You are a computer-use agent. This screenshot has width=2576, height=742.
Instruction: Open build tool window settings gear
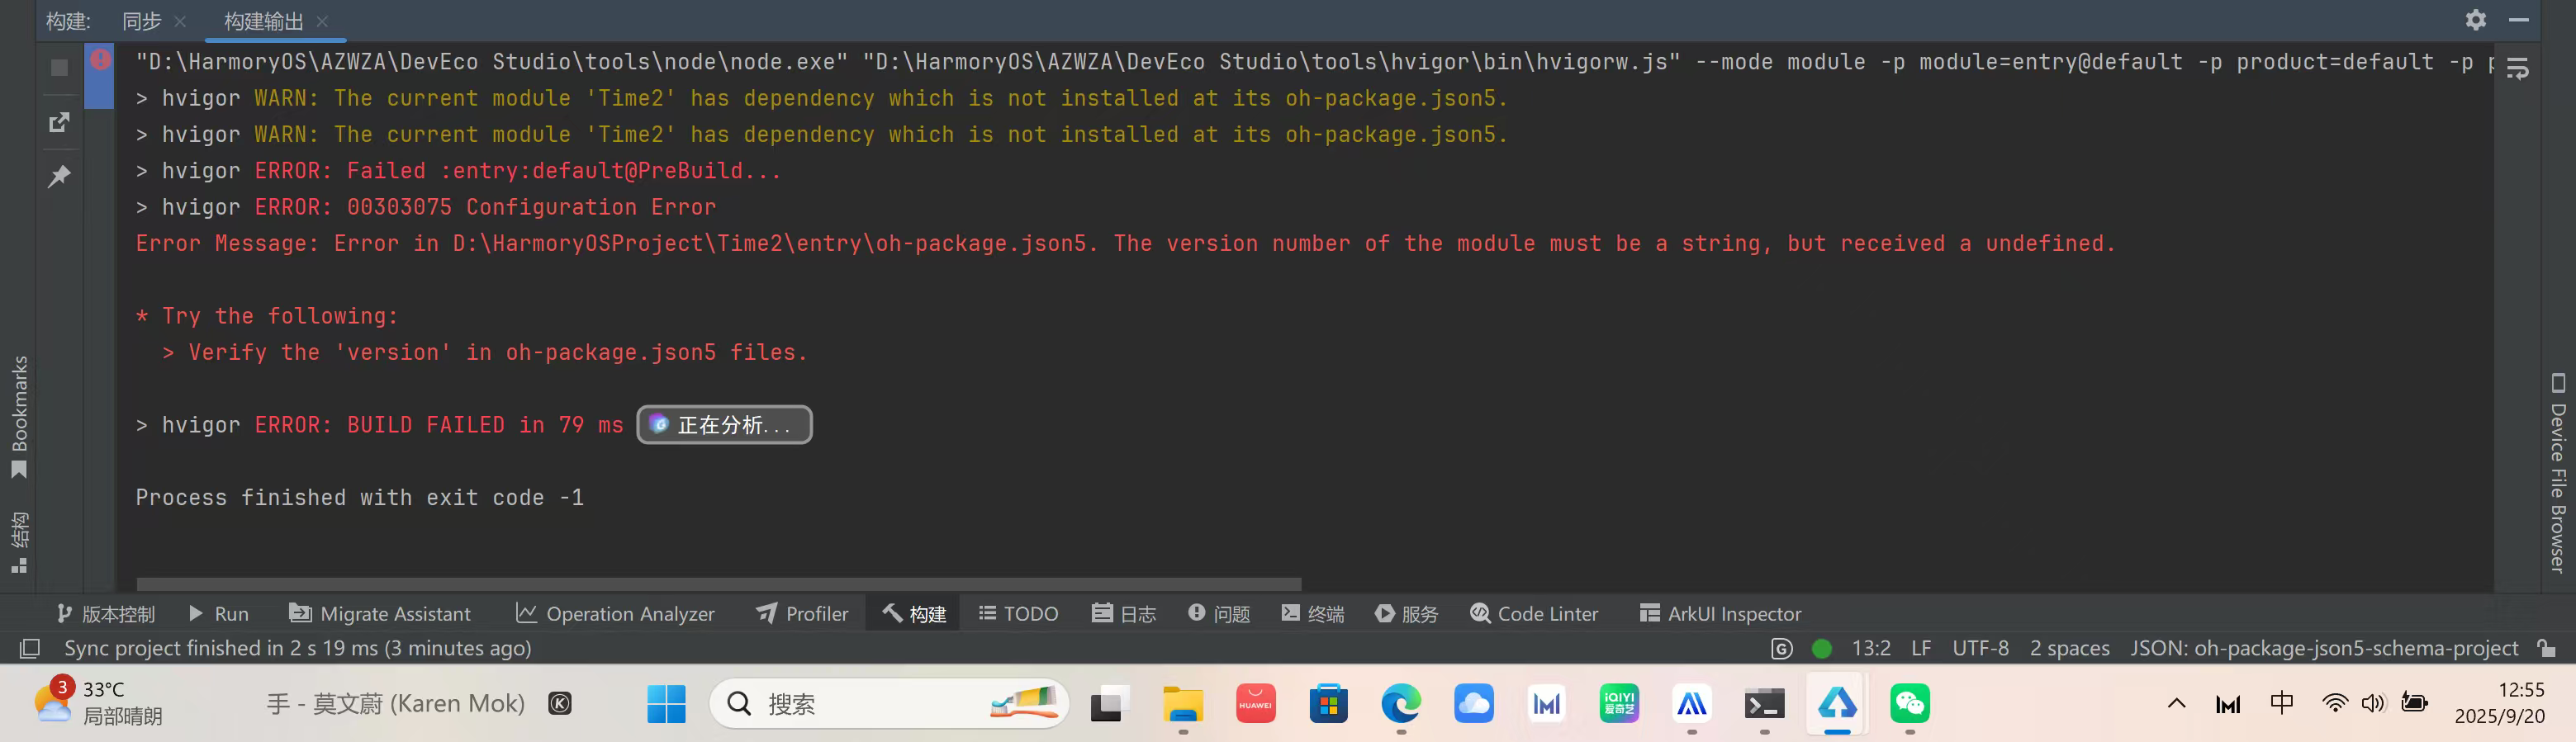tap(2475, 20)
